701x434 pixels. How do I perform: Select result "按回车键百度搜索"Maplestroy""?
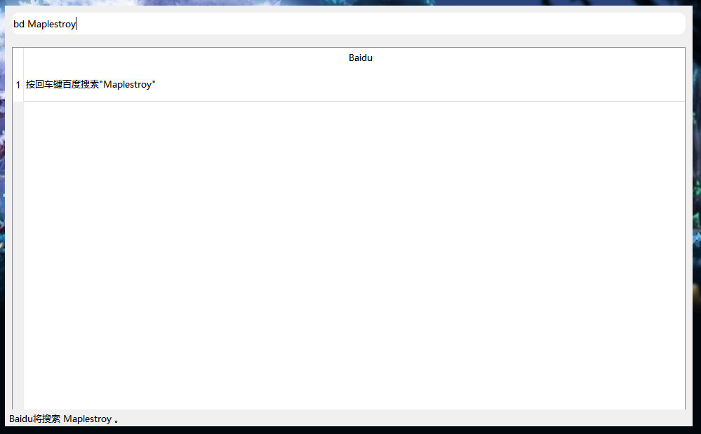click(x=354, y=84)
